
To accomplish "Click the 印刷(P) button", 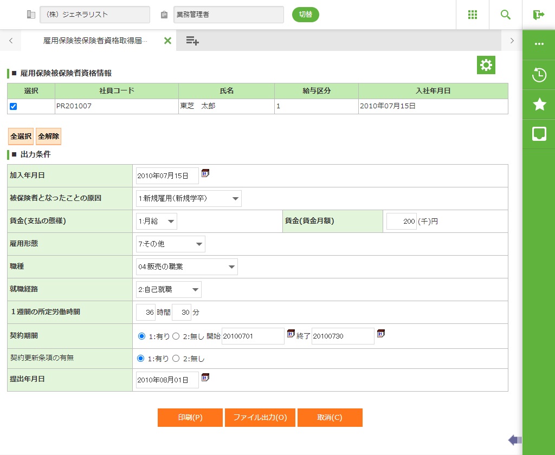I will (x=190, y=418).
